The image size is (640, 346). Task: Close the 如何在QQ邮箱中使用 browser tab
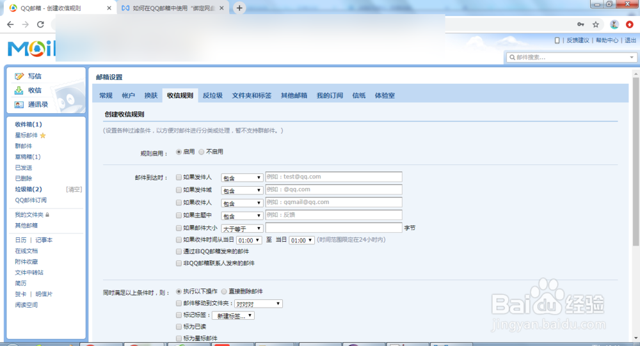(x=221, y=8)
